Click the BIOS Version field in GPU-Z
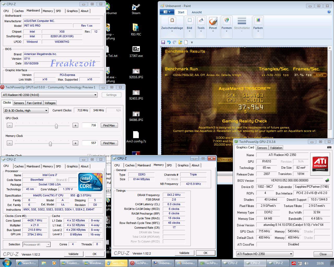Screen dimensions: 334x267 290,180
